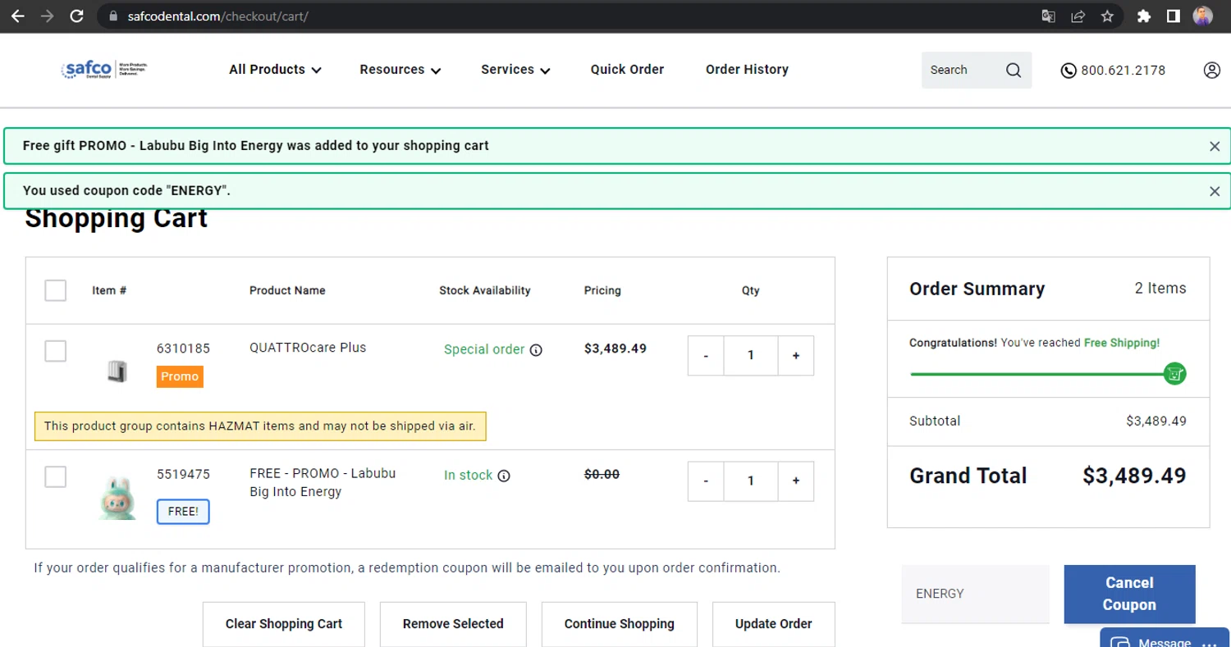The height and width of the screenshot is (647, 1231).
Task: Click the 2 Items count text
Action: 1160,289
